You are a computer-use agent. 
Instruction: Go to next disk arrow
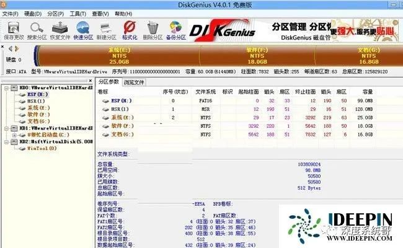pos(17,48)
